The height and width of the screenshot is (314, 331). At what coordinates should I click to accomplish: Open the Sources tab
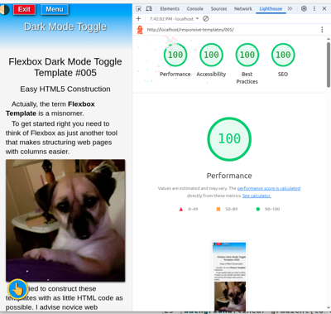click(x=218, y=9)
